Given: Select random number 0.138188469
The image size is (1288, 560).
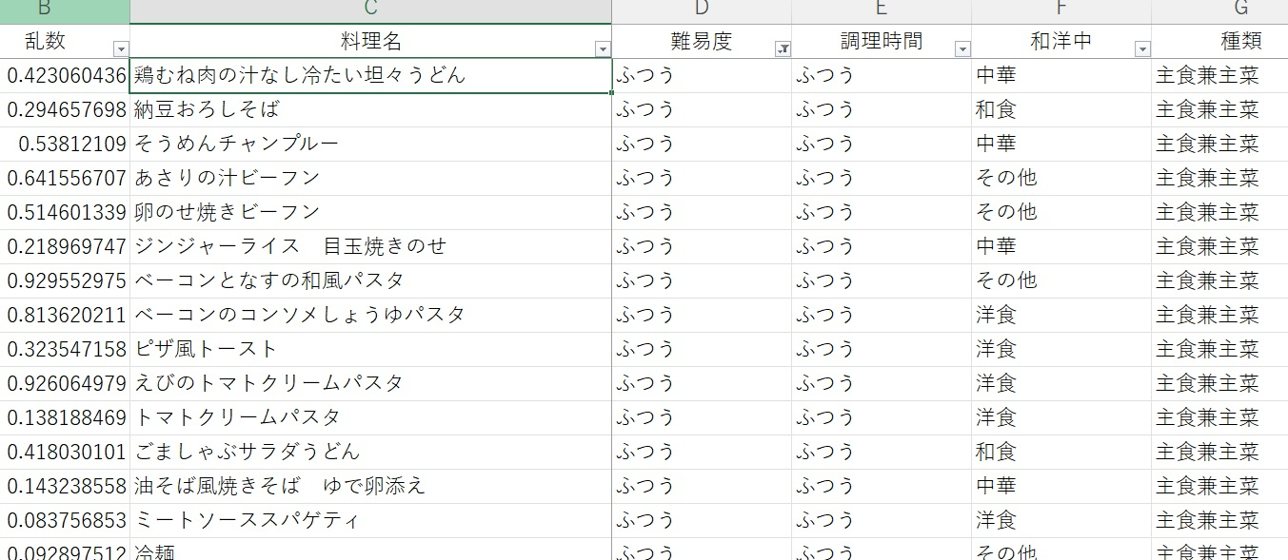Looking at the screenshot, I should point(65,418).
